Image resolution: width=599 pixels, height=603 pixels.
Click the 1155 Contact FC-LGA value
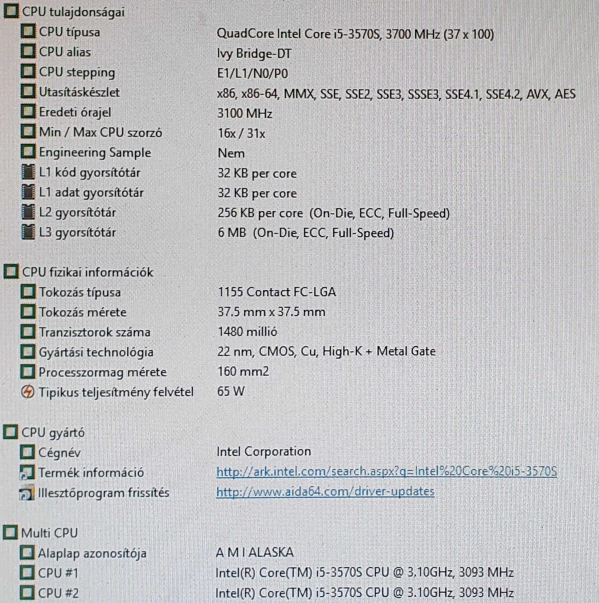click(277, 292)
